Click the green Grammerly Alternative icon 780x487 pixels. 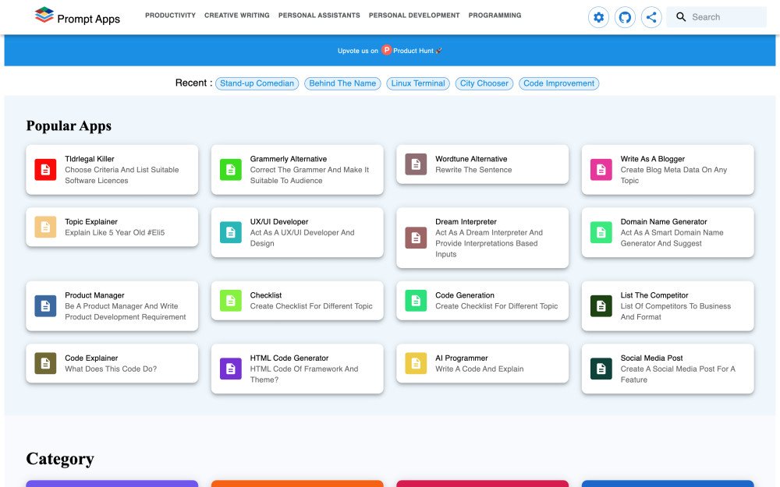tap(230, 169)
